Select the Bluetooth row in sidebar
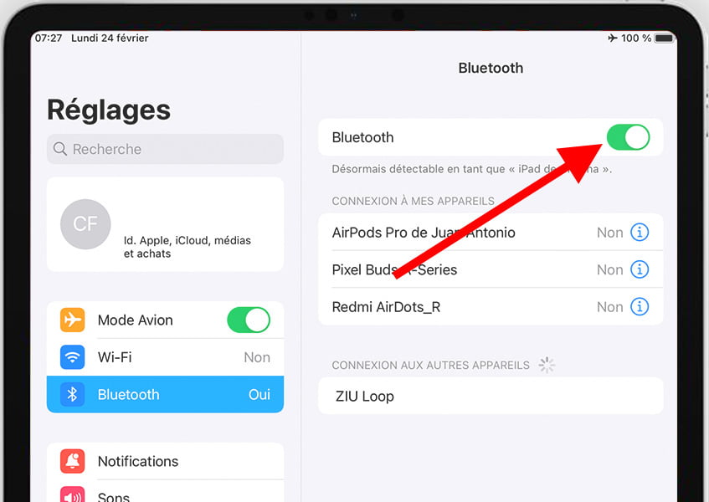This screenshot has height=502, width=709. pos(165,394)
